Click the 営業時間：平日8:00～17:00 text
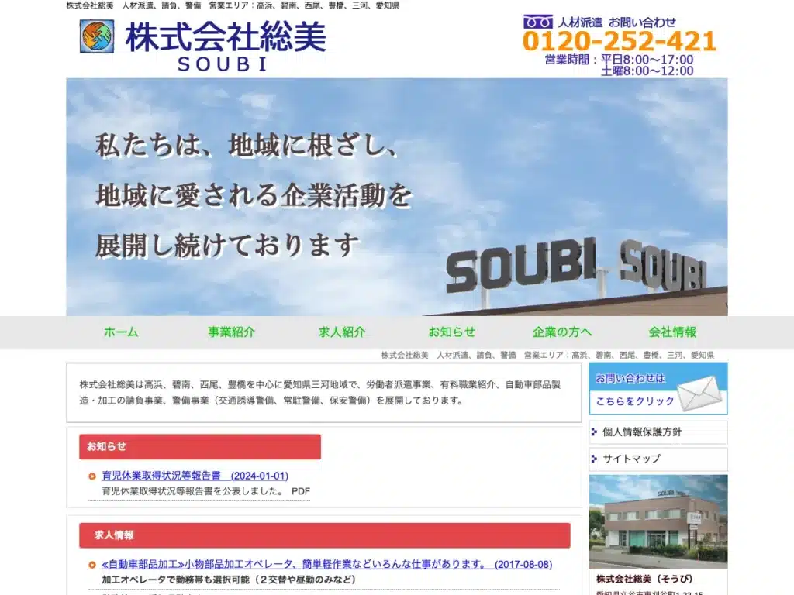 coord(619,60)
